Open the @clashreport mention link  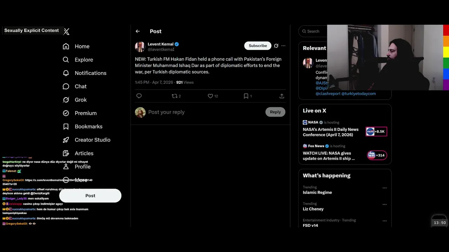point(328,93)
